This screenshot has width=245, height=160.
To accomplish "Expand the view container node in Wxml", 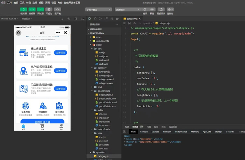I will pos(125,139).
